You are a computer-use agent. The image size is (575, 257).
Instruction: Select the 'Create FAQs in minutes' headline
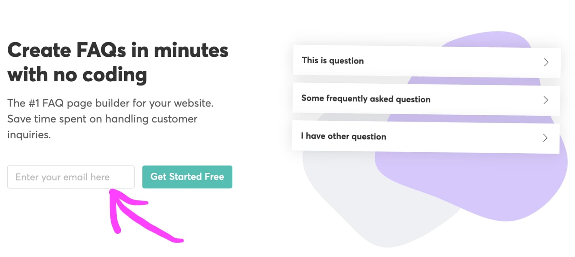pos(118,50)
